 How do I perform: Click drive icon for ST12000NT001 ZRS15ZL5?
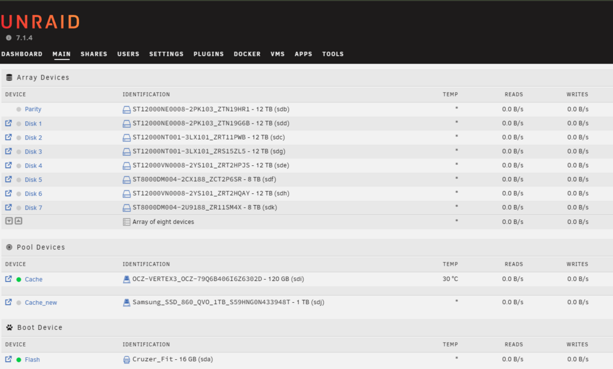(x=127, y=152)
